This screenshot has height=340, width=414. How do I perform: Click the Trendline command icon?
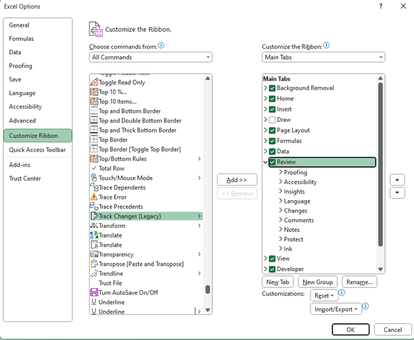tap(94, 273)
